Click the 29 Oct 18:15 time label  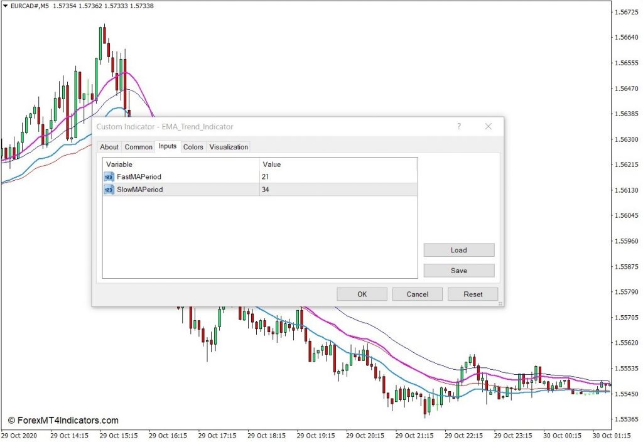[266, 436]
